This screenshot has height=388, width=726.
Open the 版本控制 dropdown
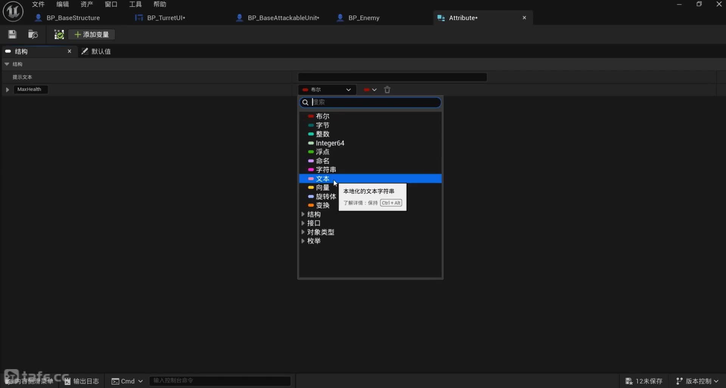point(697,381)
